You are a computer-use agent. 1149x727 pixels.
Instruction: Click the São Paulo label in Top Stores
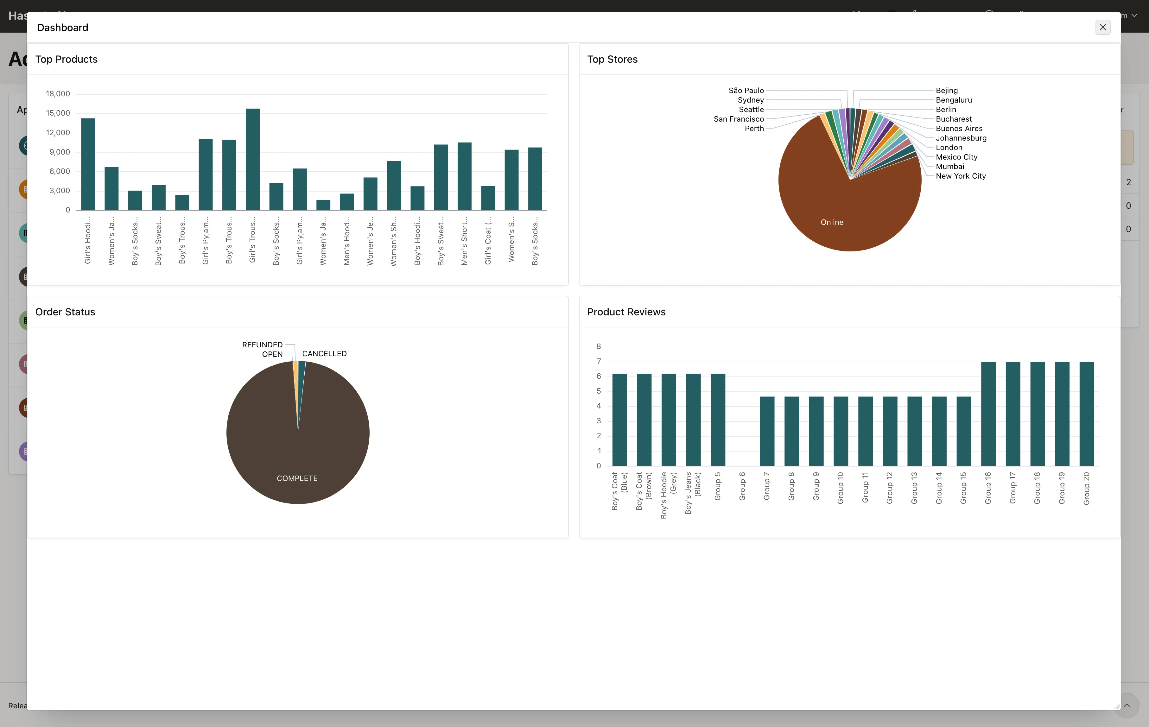coord(746,90)
